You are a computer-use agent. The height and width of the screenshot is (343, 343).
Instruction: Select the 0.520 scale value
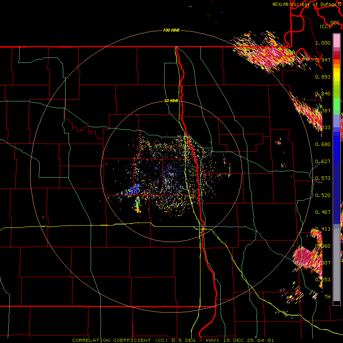tap(323, 196)
